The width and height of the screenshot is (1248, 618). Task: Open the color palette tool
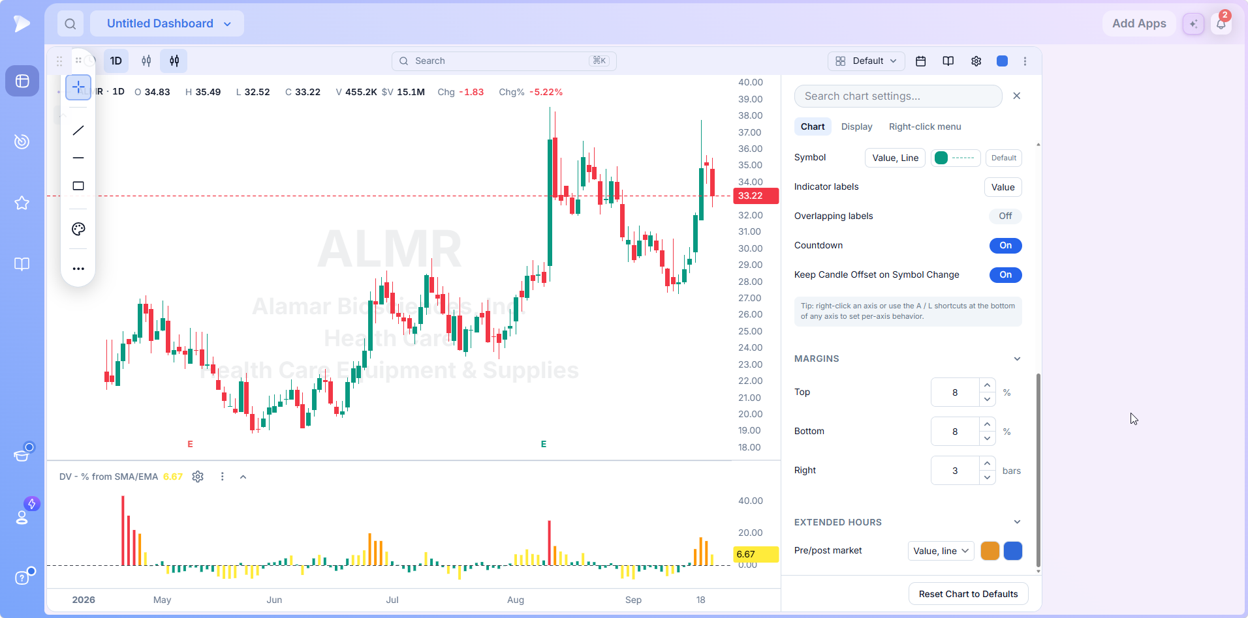pyautogui.click(x=78, y=229)
